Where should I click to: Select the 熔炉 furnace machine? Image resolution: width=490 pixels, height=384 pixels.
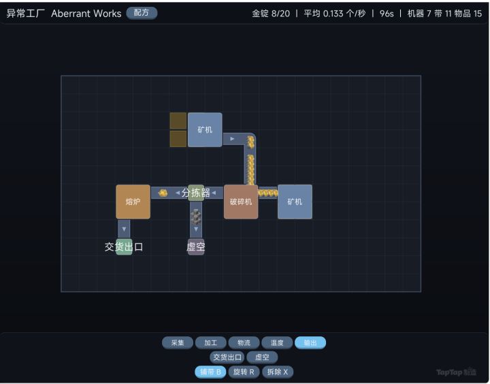133,202
